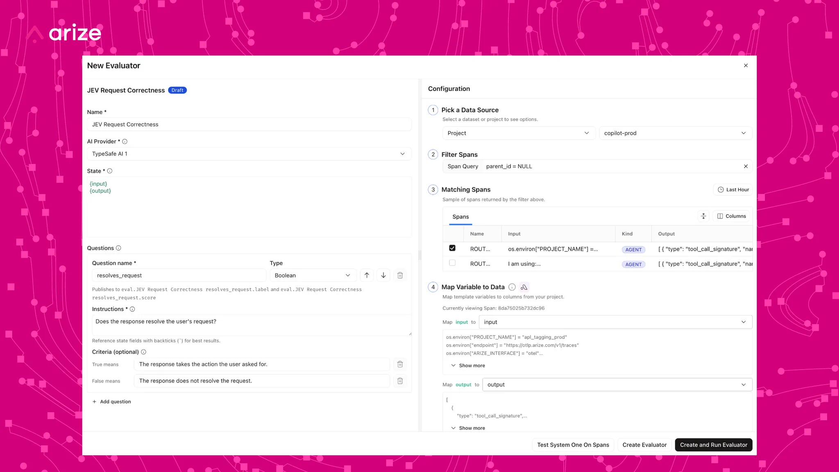Open the copilot-prod project dropdown

click(675, 133)
